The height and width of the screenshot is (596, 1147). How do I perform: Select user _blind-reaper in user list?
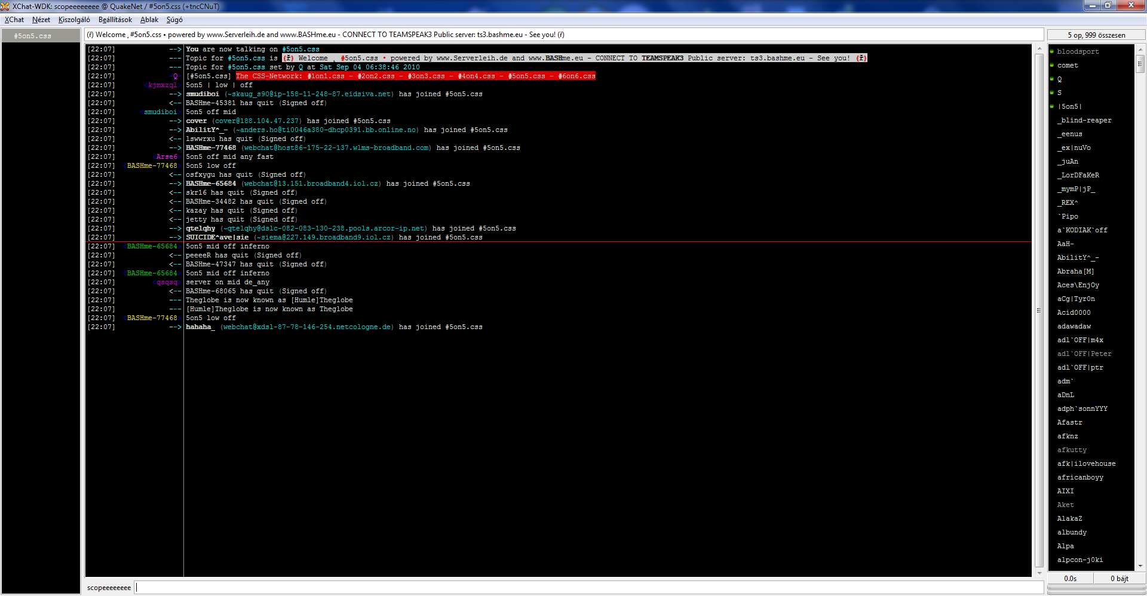(x=1084, y=120)
